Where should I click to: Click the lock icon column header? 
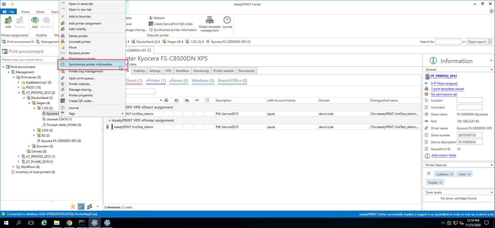(207, 100)
